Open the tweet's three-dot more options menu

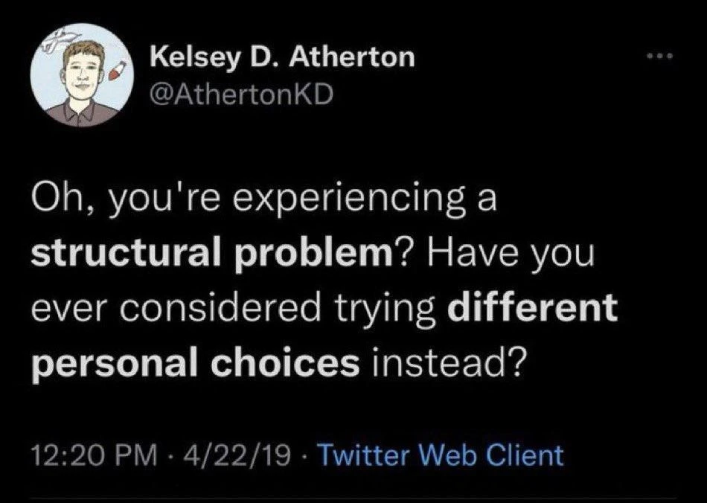[654, 57]
